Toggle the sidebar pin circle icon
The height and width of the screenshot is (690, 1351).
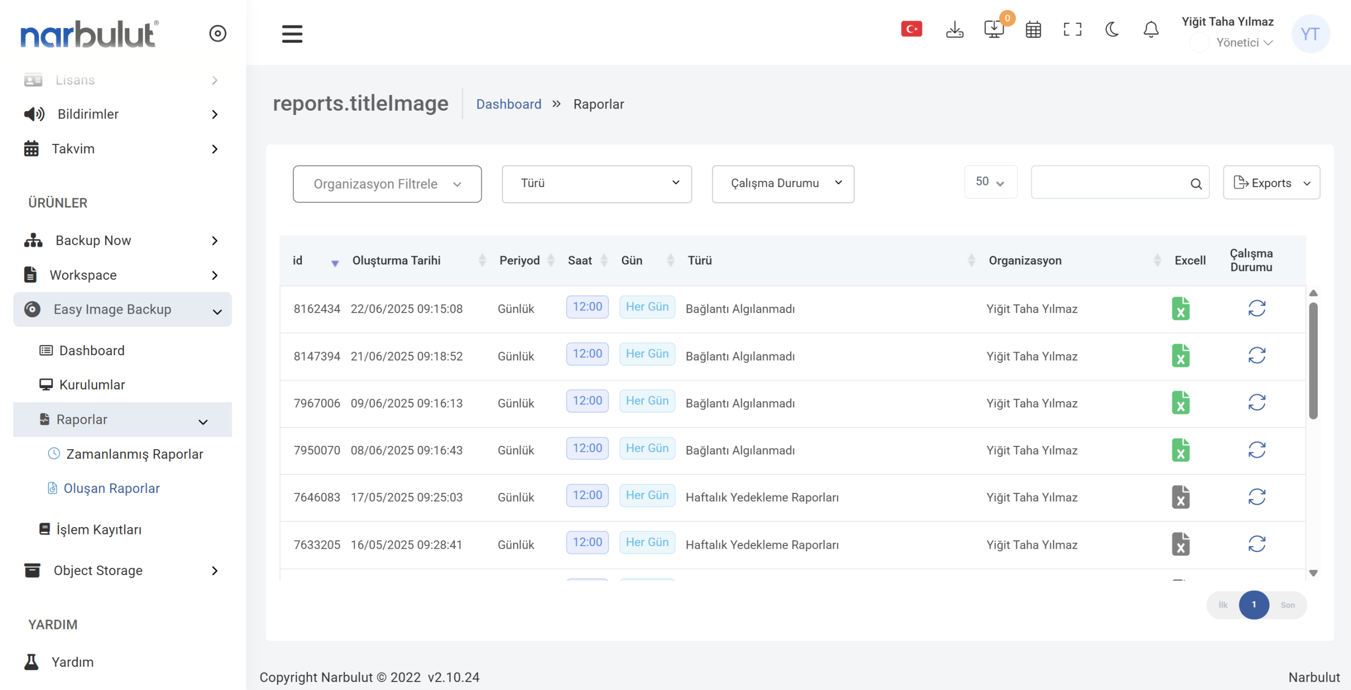(x=217, y=33)
